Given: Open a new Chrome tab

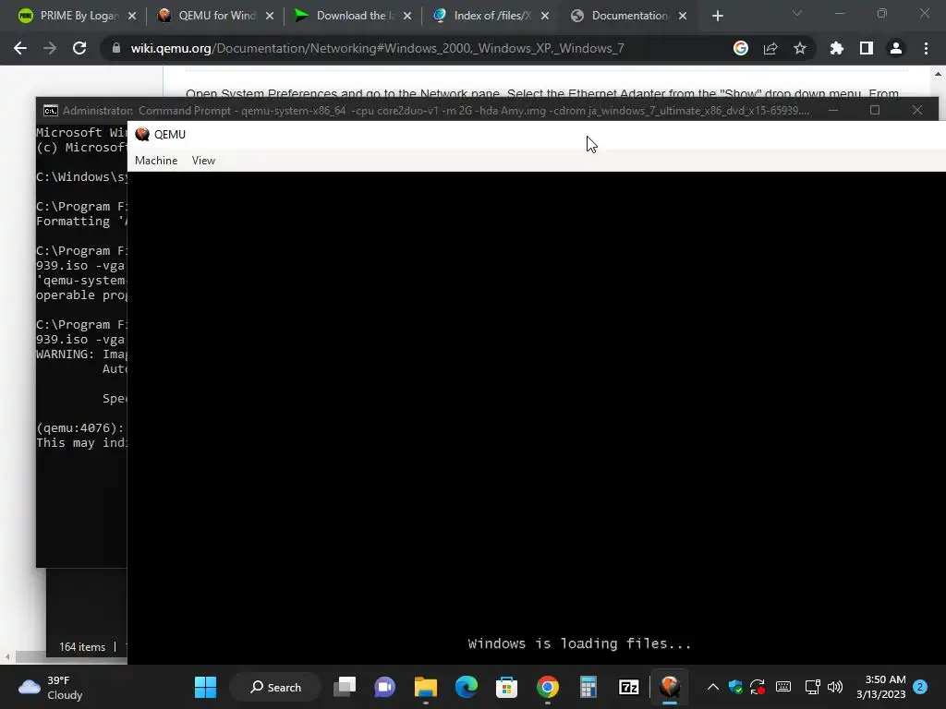Looking at the screenshot, I should click(717, 16).
